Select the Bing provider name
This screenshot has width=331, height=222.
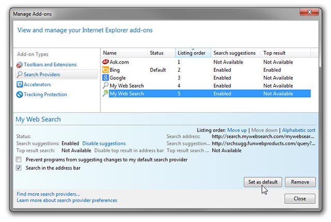(x=115, y=70)
